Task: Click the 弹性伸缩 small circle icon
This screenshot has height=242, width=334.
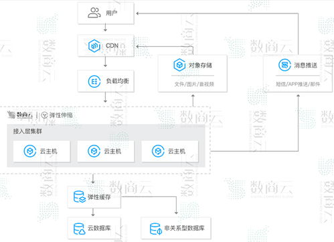Action: (x=45, y=115)
